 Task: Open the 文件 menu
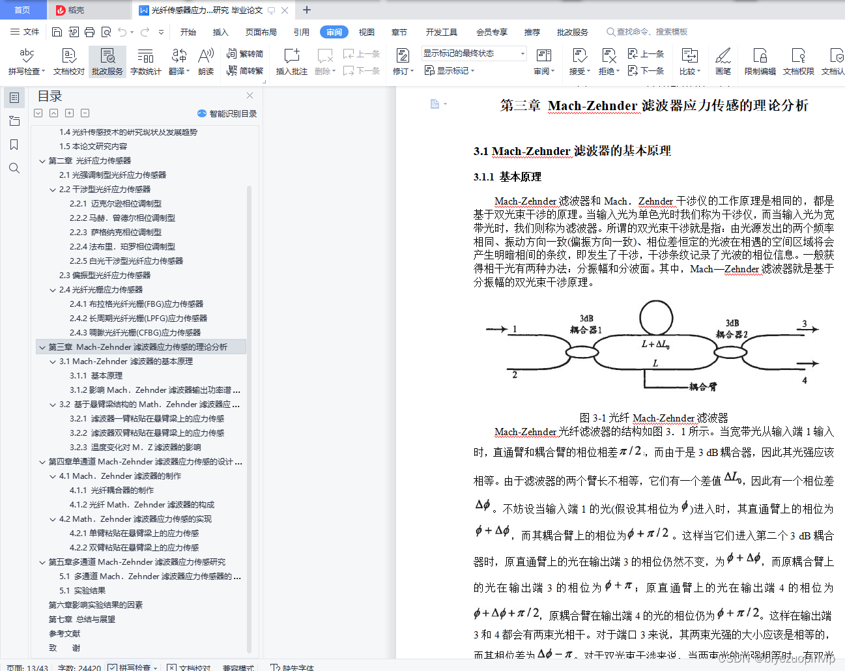25,32
